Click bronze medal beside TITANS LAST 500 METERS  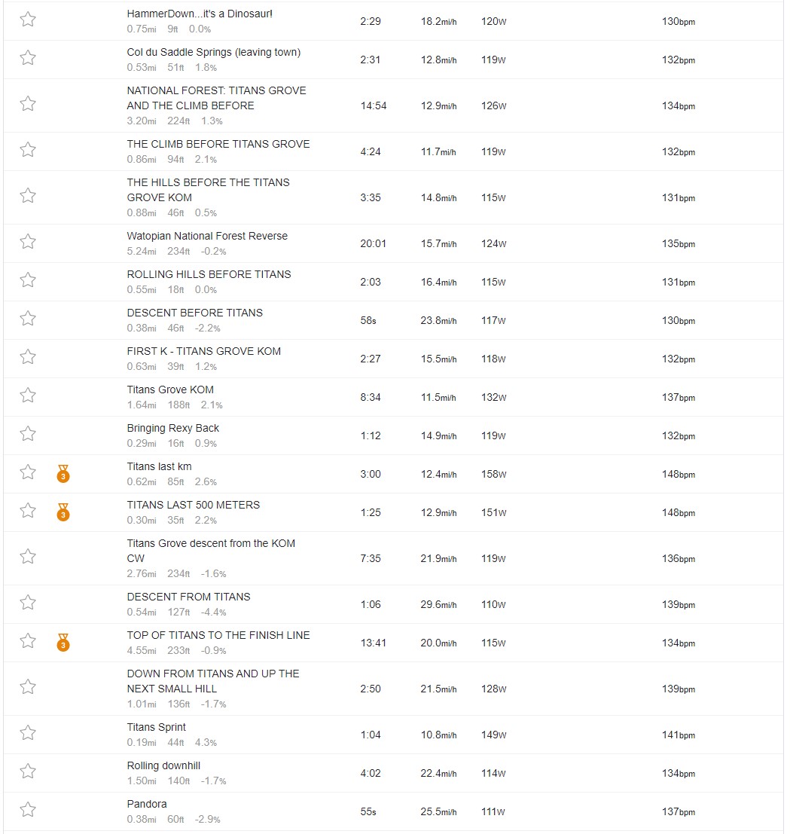coord(63,512)
